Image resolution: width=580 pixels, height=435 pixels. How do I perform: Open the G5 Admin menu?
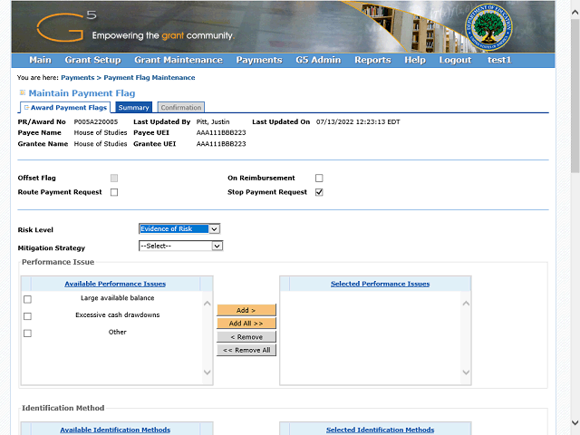(318, 60)
